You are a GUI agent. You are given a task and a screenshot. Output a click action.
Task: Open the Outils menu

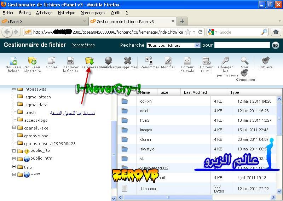coord(116,13)
